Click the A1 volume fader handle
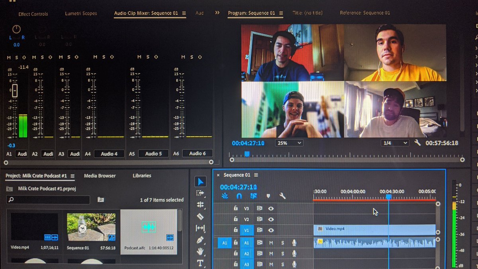The height and width of the screenshot is (269, 478). [15, 90]
